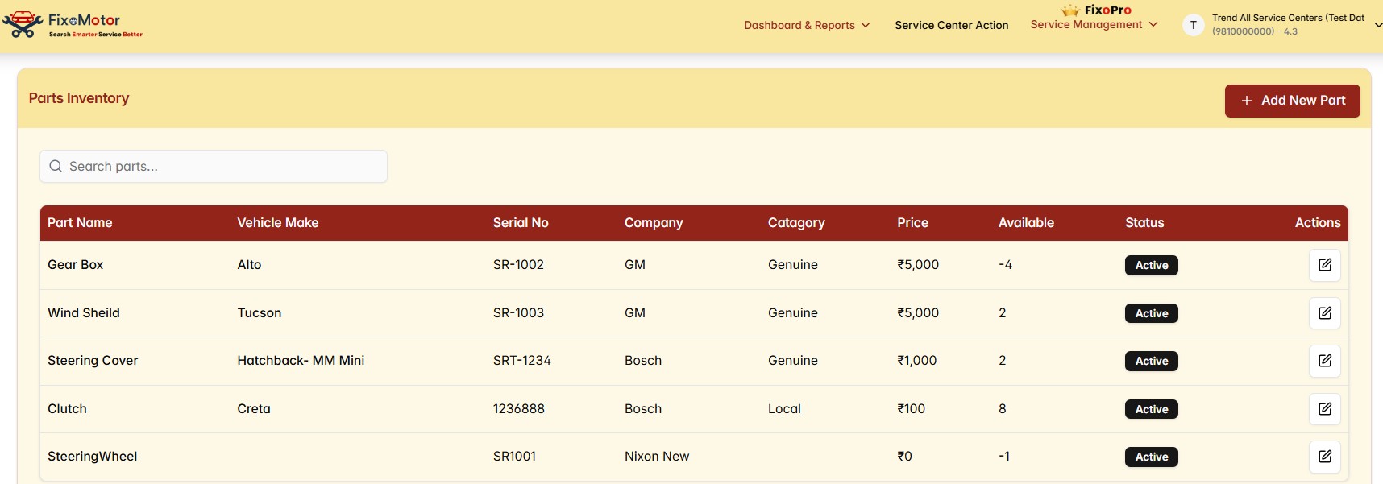
Task: Edit the Steering Cover part
Action: point(1324,361)
